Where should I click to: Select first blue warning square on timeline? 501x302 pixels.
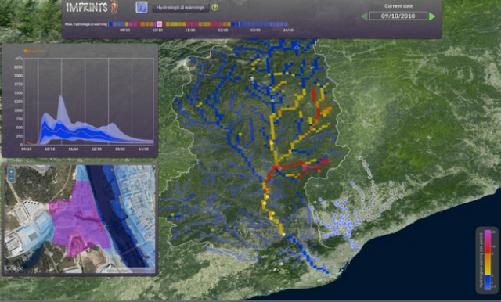pyautogui.click(x=110, y=24)
